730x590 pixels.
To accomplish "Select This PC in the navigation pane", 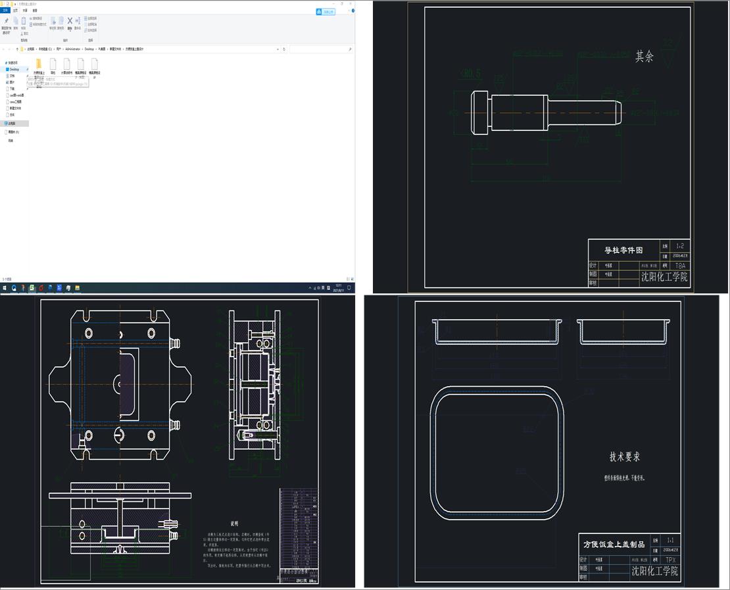I will click(12, 123).
